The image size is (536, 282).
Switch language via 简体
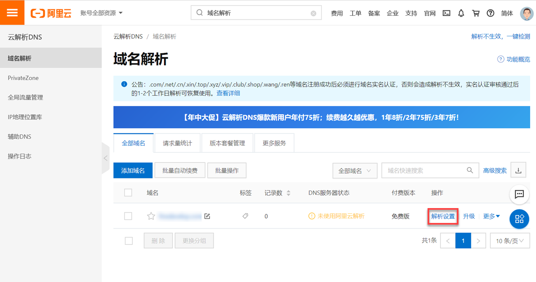pyautogui.click(x=507, y=13)
